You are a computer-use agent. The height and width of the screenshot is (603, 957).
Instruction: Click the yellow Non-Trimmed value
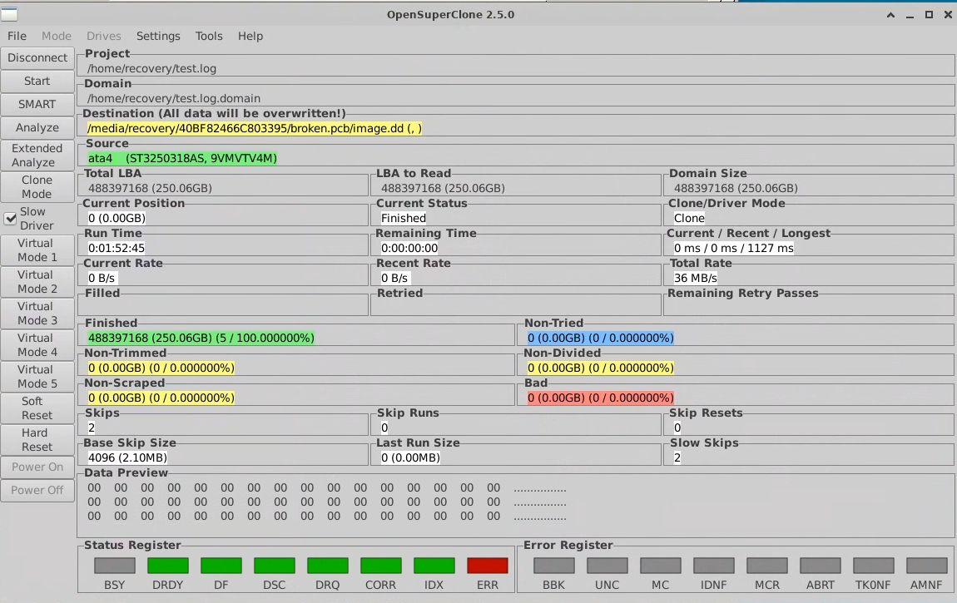[161, 367]
